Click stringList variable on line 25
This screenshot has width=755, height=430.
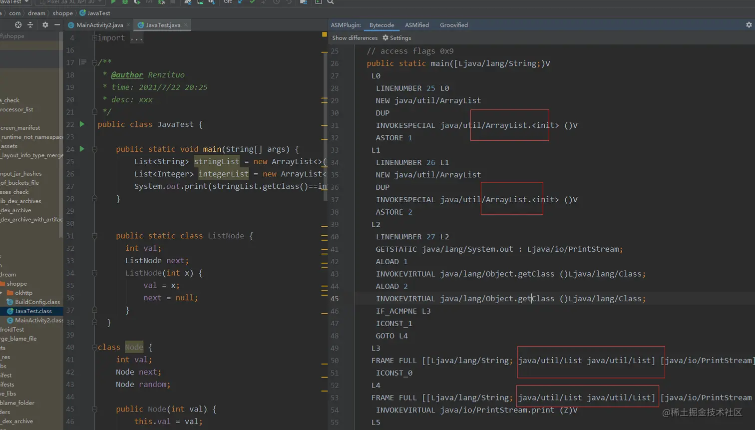point(217,161)
